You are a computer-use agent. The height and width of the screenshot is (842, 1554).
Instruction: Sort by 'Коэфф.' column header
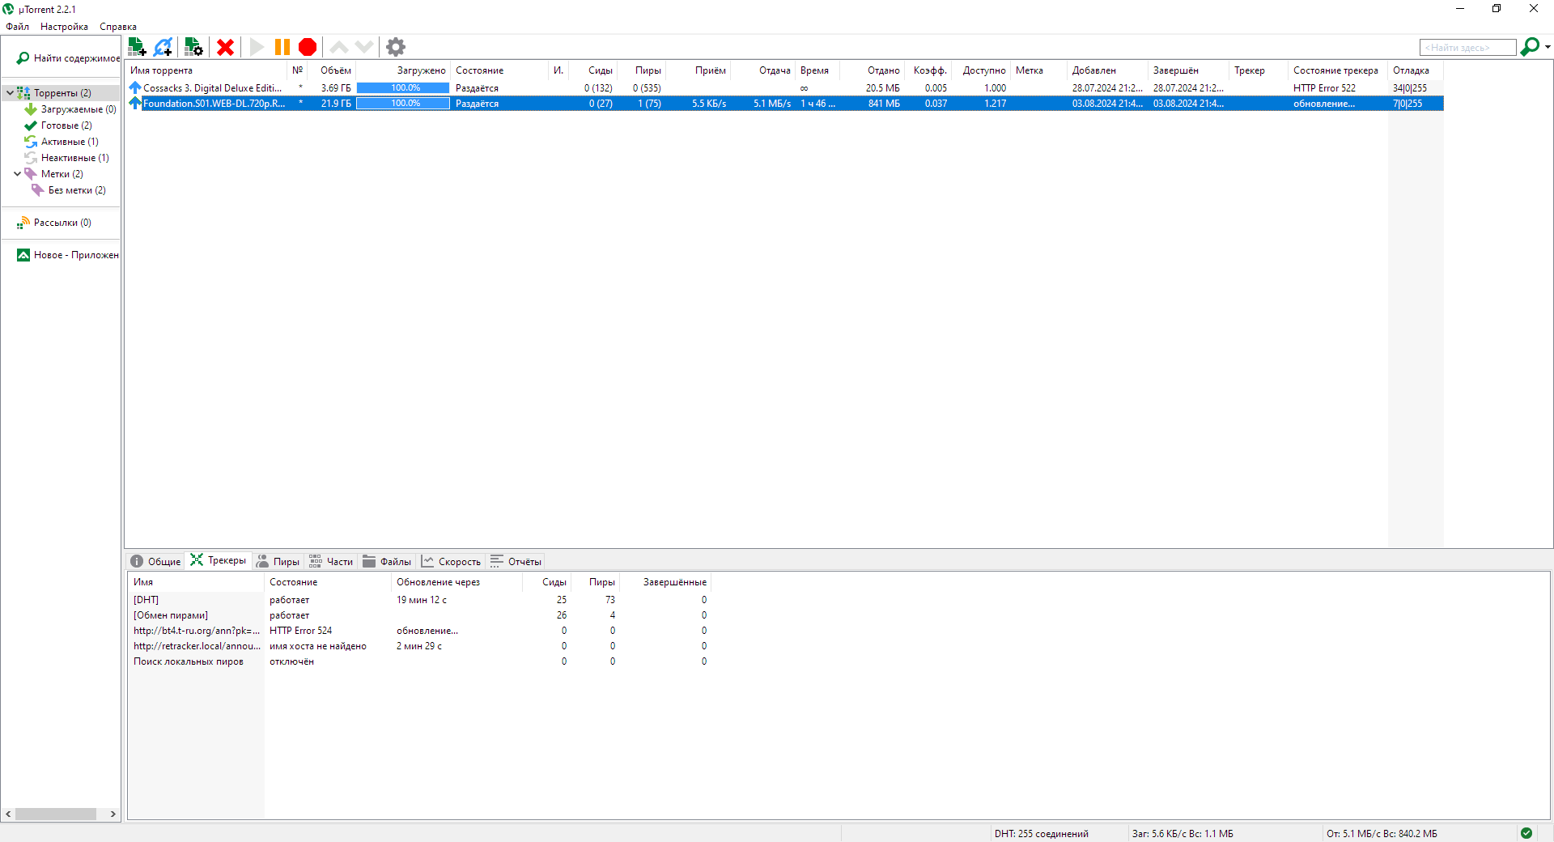(x=928, y=70)
